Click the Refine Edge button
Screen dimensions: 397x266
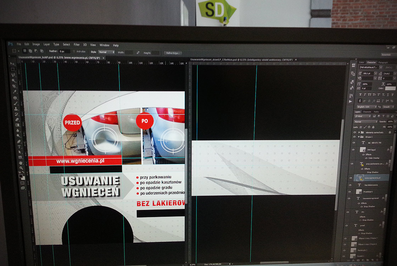tap(173, 53)
